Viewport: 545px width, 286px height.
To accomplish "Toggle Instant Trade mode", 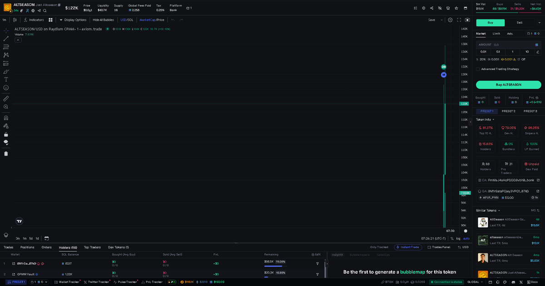I will tap(408, 247).
